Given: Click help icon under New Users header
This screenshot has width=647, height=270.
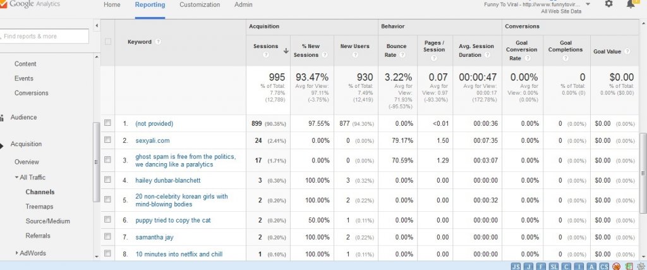Looking at the screenshot, I should pos(355,54).
